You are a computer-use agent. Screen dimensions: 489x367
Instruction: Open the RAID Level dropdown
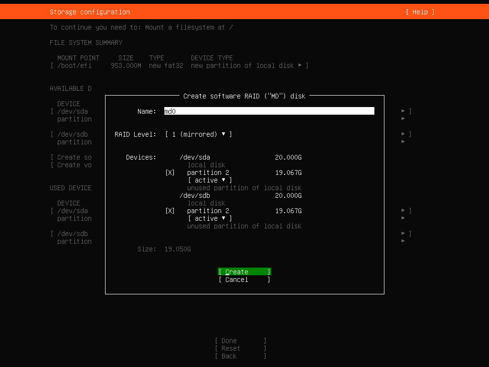[x=198, y=134]
